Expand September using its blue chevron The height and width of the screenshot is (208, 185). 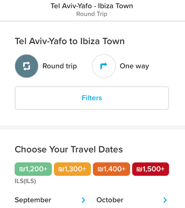coord(83,200)
